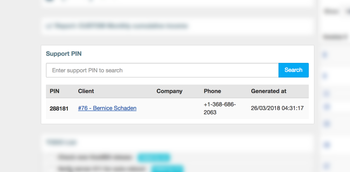Click the timestamp 26/03/2018 04:31:17
The width and height of the screenshot is (350, 172).
coord(277,108)
